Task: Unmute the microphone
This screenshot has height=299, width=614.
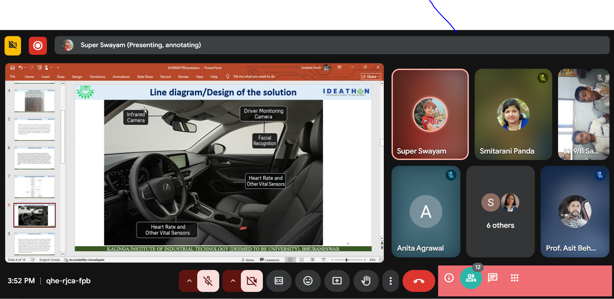Action: pos(208,281)
